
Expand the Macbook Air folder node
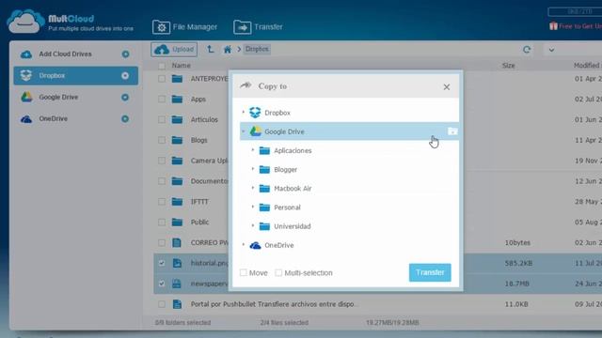tap(253, 188)
